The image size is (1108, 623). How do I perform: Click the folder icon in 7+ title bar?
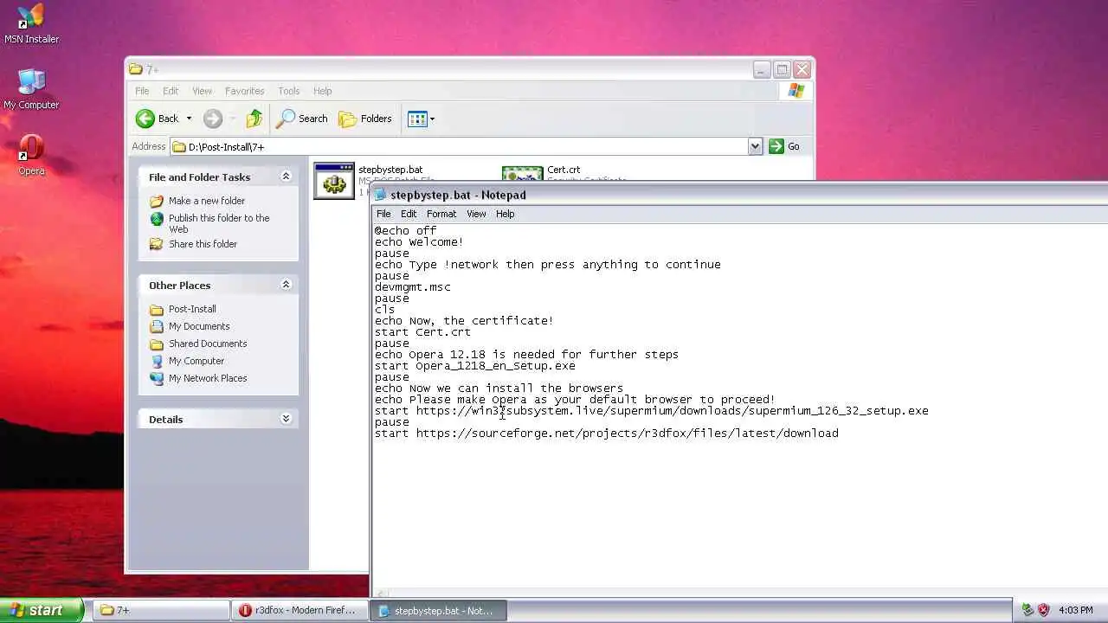tap(135, 69)
